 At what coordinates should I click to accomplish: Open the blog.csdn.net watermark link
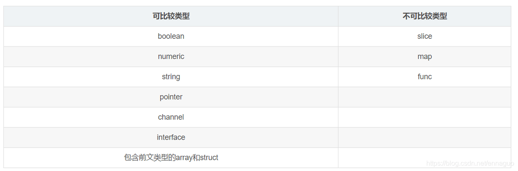pyautogui.click(x=470, y=164)
